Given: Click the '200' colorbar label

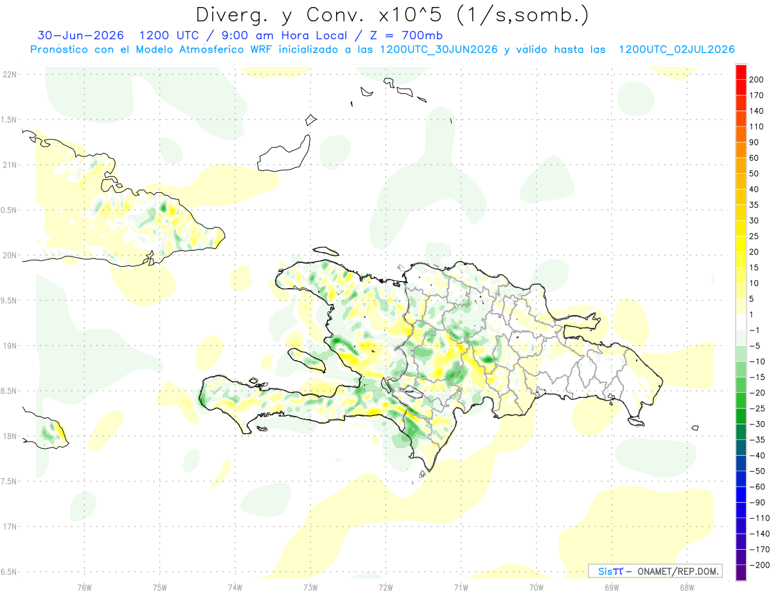Looking at the screenshot, I should pyautogui.click(x=756, y=80).
